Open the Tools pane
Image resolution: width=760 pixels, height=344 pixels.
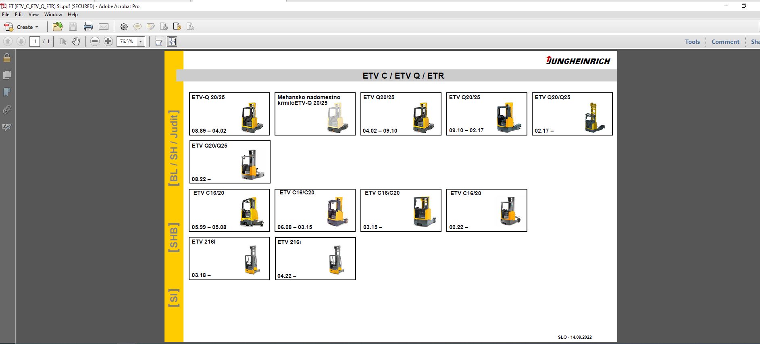692,42
